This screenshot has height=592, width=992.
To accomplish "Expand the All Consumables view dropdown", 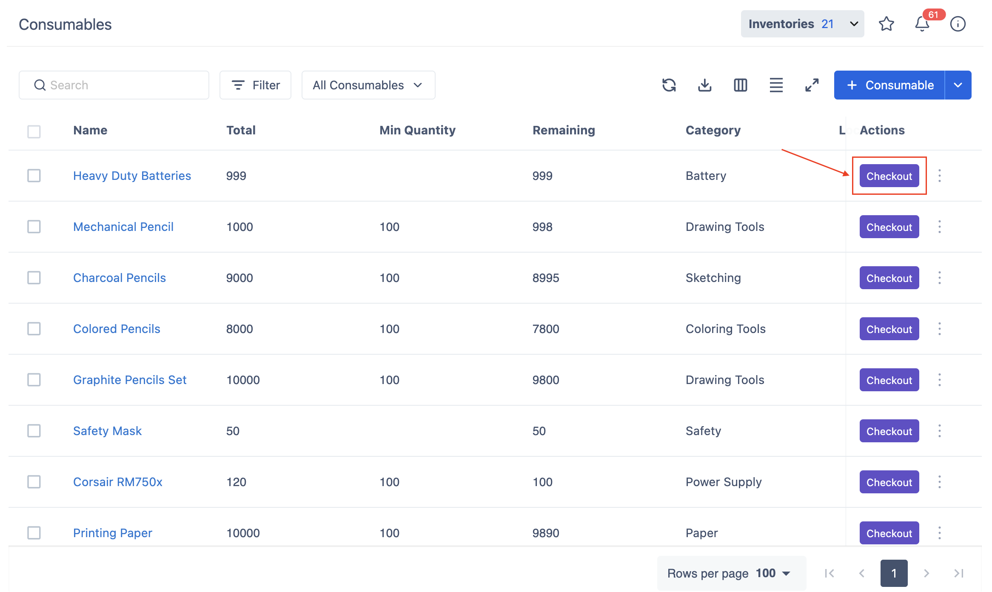I will (x=368, y=85).
